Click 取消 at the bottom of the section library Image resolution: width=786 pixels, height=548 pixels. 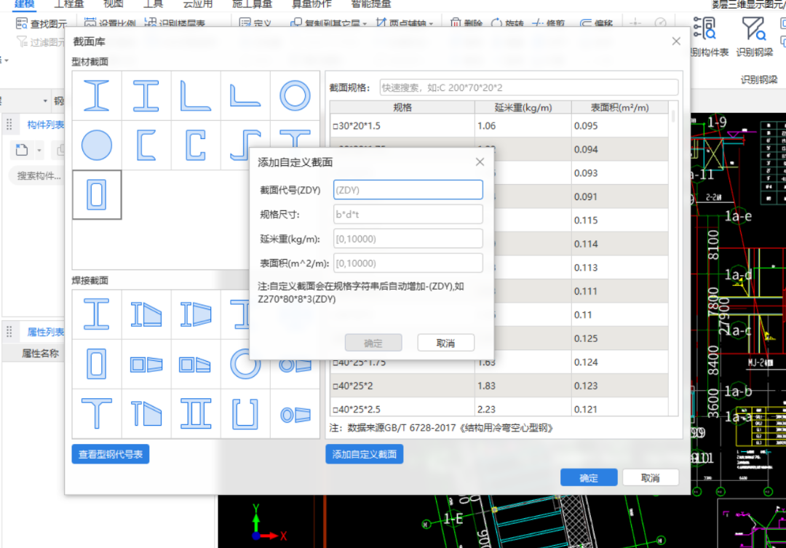click(650, 478)
